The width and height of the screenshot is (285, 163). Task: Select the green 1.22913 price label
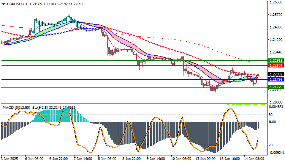tap(276, 61)
